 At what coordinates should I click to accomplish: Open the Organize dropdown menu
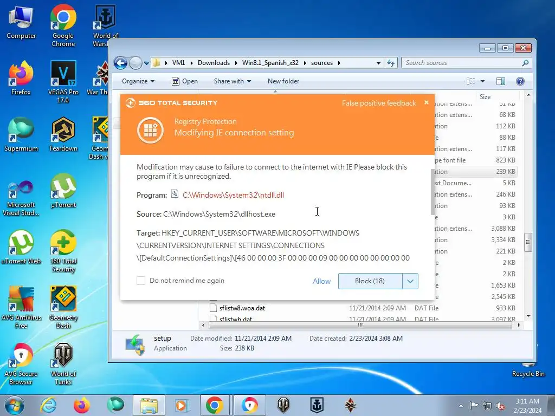(138, 81)
